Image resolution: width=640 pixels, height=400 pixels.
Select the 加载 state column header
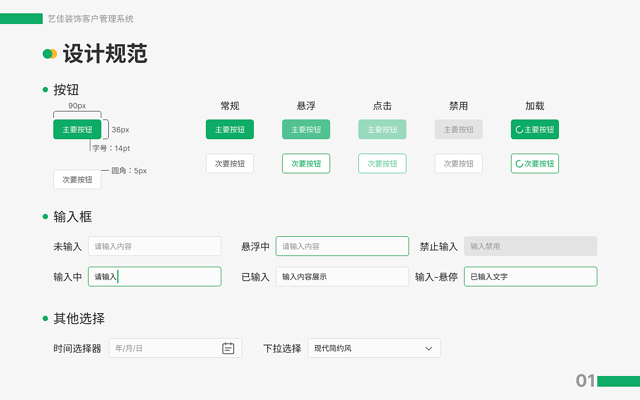(534, 106)
